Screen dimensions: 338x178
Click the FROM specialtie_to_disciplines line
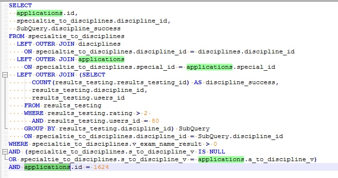[x=67, y=36]
